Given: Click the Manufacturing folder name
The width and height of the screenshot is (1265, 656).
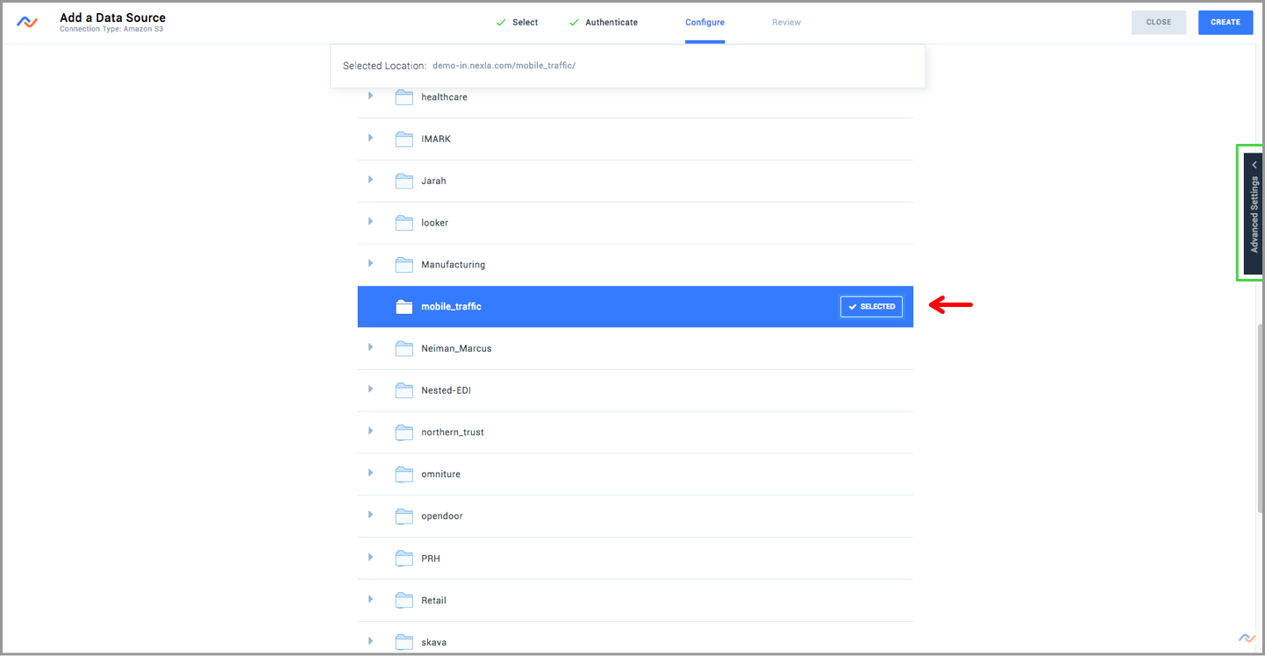Looking at the screenshot, I should pos(453,265).
